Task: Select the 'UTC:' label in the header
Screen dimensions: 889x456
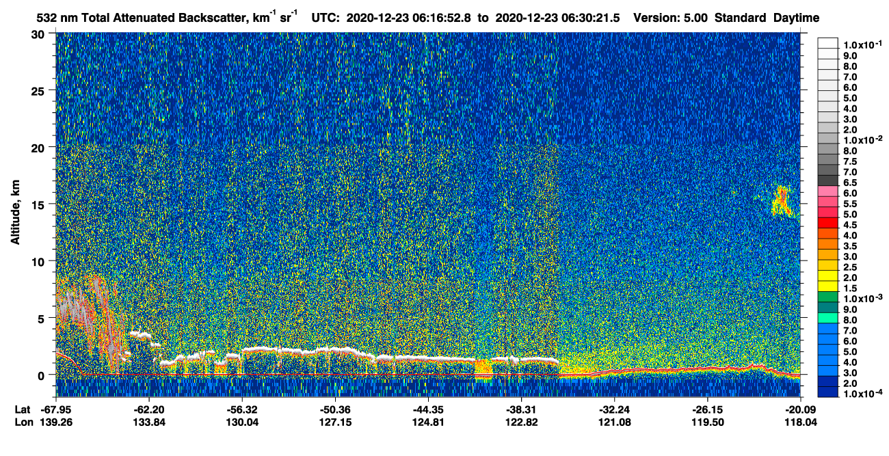Action: (x=325, y=18)
